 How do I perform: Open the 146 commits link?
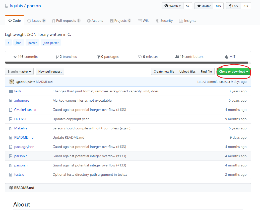26,57
